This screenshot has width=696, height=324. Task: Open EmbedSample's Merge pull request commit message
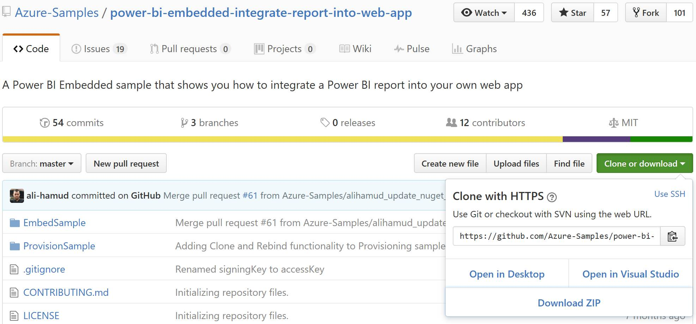point(311,223)
